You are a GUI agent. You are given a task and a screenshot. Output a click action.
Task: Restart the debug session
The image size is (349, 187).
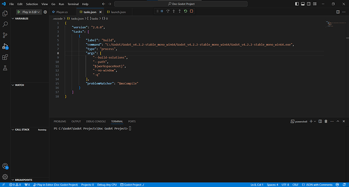click(x=186, y=11)
